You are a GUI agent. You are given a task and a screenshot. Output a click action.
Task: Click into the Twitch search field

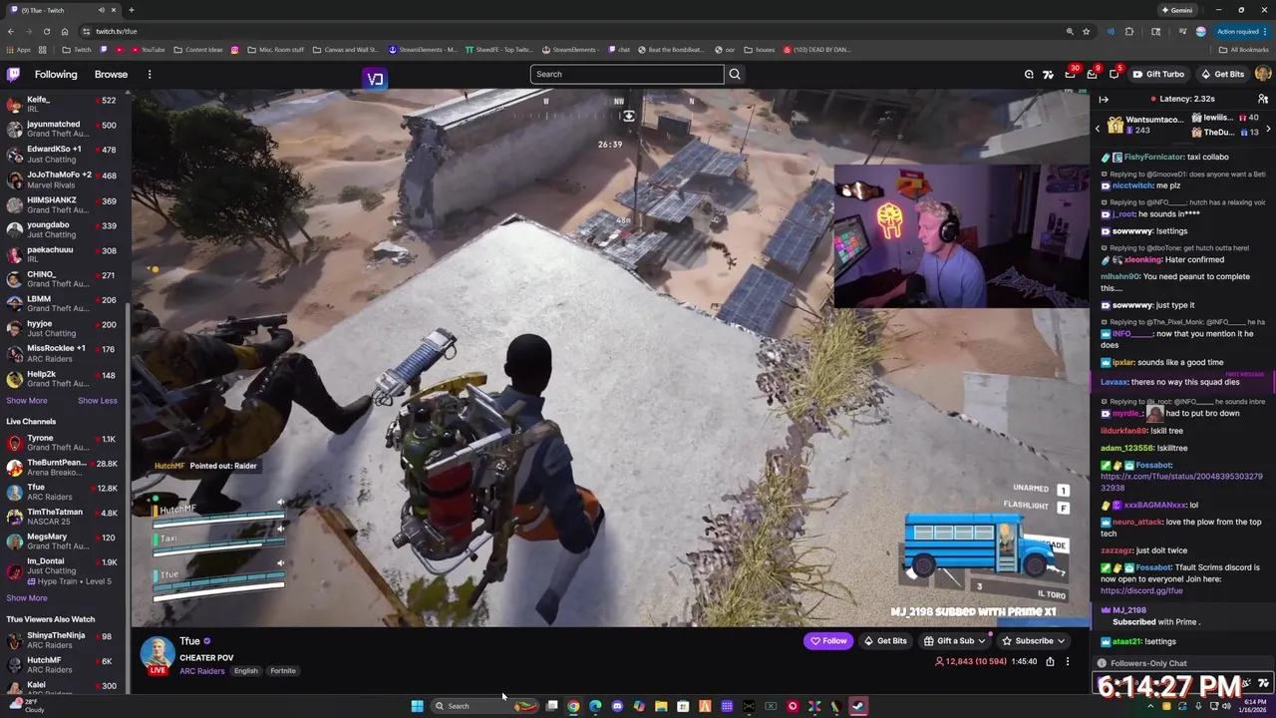click(627, 74)
